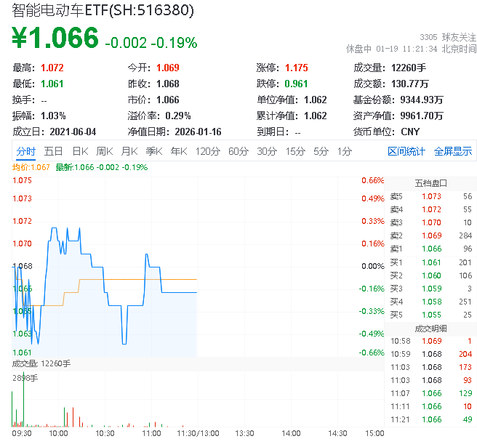
Task: Switch to 周K weekly chart
Action: (105, 151)
